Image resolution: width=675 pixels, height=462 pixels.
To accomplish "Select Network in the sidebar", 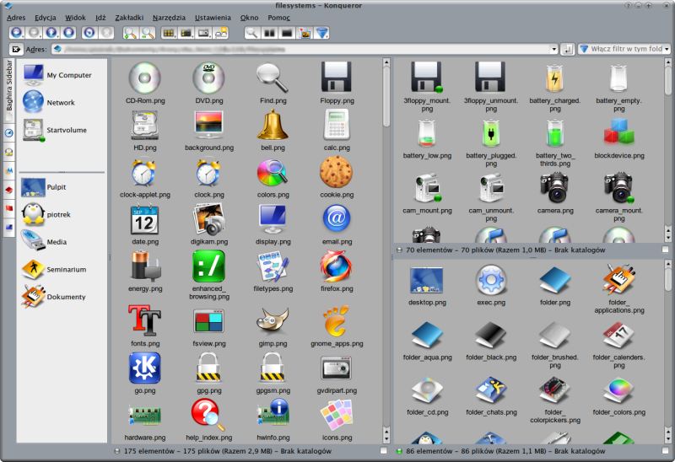I will click(x=49, y=102).
